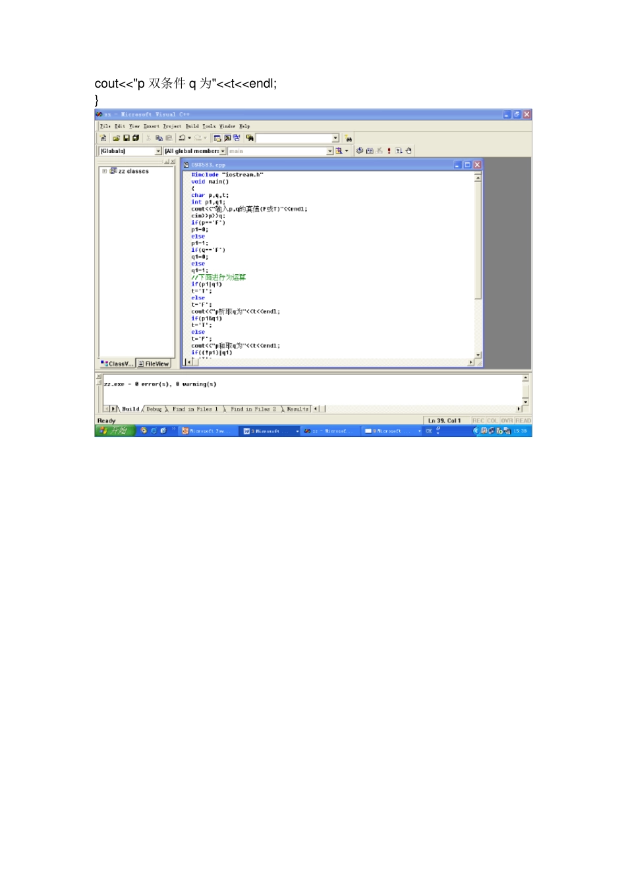The height and width of the screenshot is (886, 626).
Task: Click the Save All toolbar icon
Action: point(136,138)
